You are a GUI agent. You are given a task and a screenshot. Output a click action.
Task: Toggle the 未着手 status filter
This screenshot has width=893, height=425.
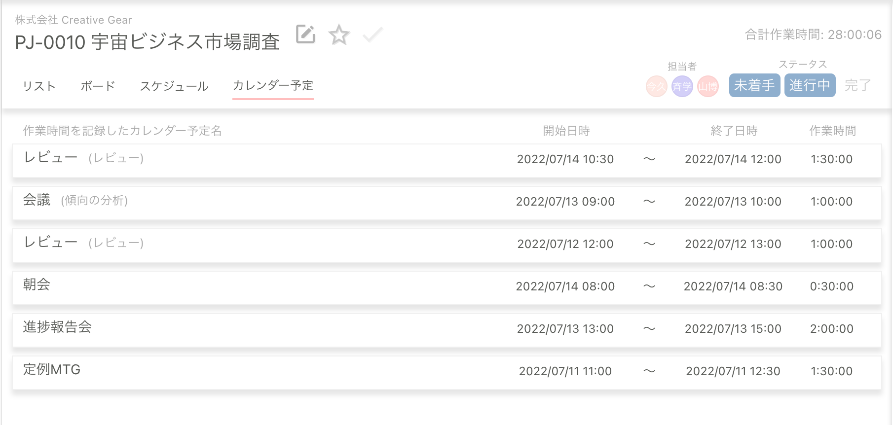click(x=754, y=85)
